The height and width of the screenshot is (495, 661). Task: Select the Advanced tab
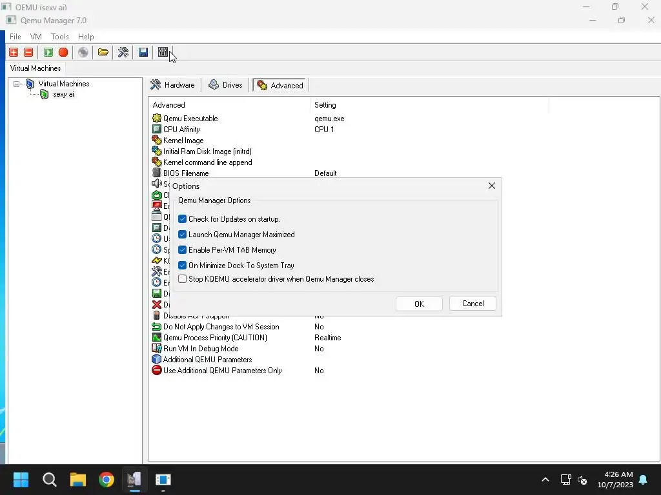click(280, 86)
